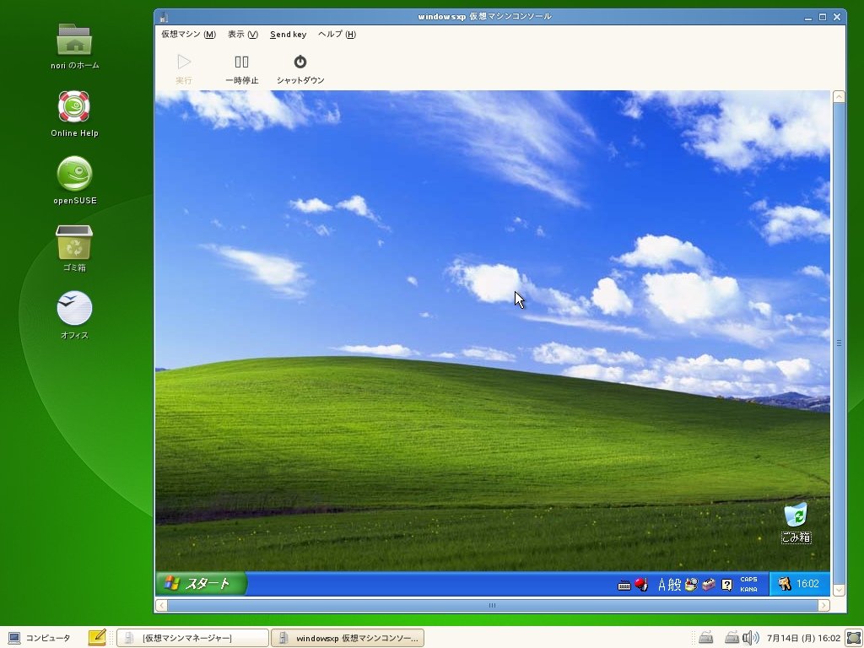
Task: Open the 表示 (V) menu
Action: coord(242,34)
